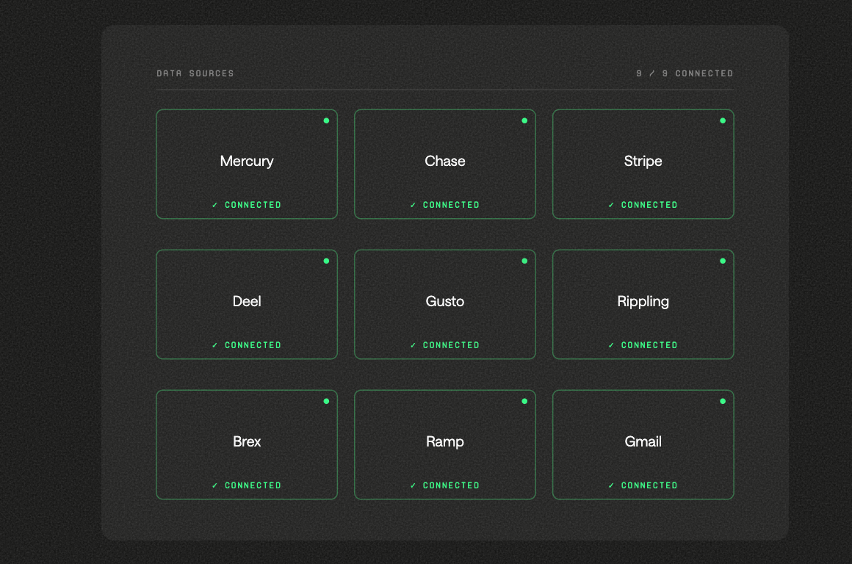Image resolution: width=852 pixels, height=564 pixels.
Task: Select the Gmail data source card
Action: coord(643,444)
